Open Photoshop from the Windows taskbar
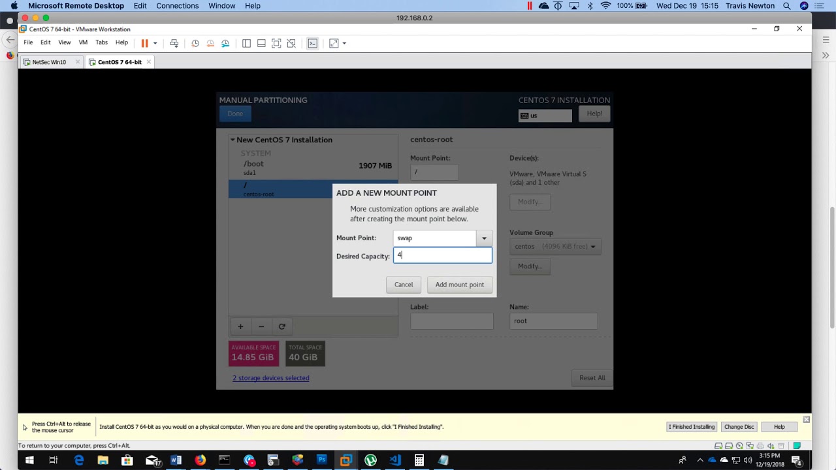This screenshot has width=836, height=470. (x=321, y=460)
